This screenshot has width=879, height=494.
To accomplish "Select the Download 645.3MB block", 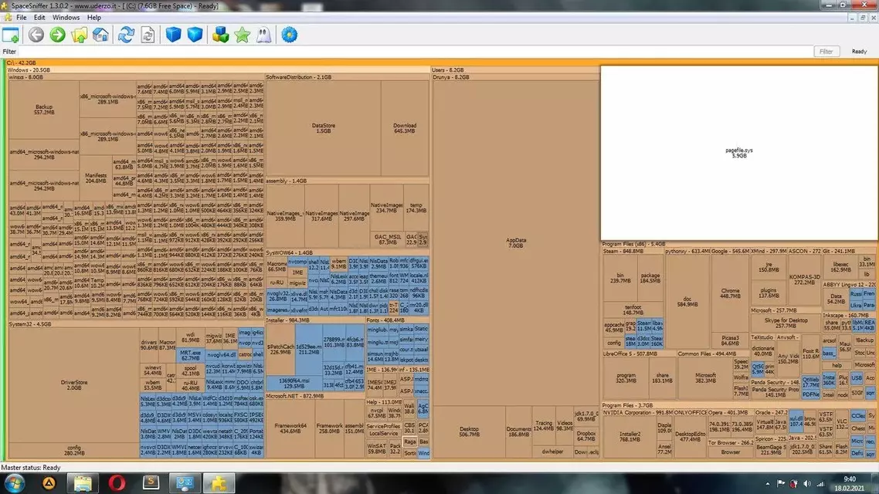I will click(x=405, y=128).
